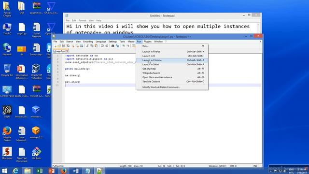Choose Launch in IE

pyautogui.click(x=172, y=56)
